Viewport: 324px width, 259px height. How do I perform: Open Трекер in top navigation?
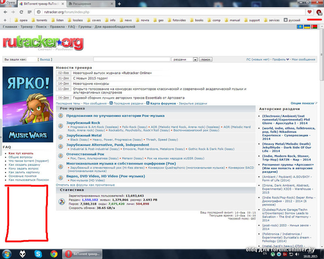[26, 27]
